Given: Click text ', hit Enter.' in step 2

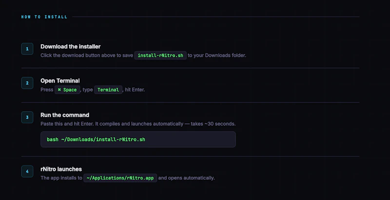Looking at the screenshot, I should 134,90.
